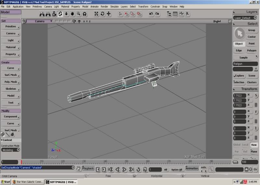Enable Plane transform mode
260x185 pixels.
point(254,152)
